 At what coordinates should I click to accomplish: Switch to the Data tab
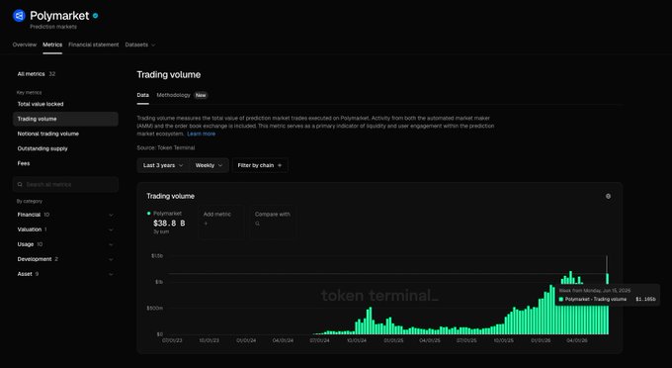tap(142, 95)
